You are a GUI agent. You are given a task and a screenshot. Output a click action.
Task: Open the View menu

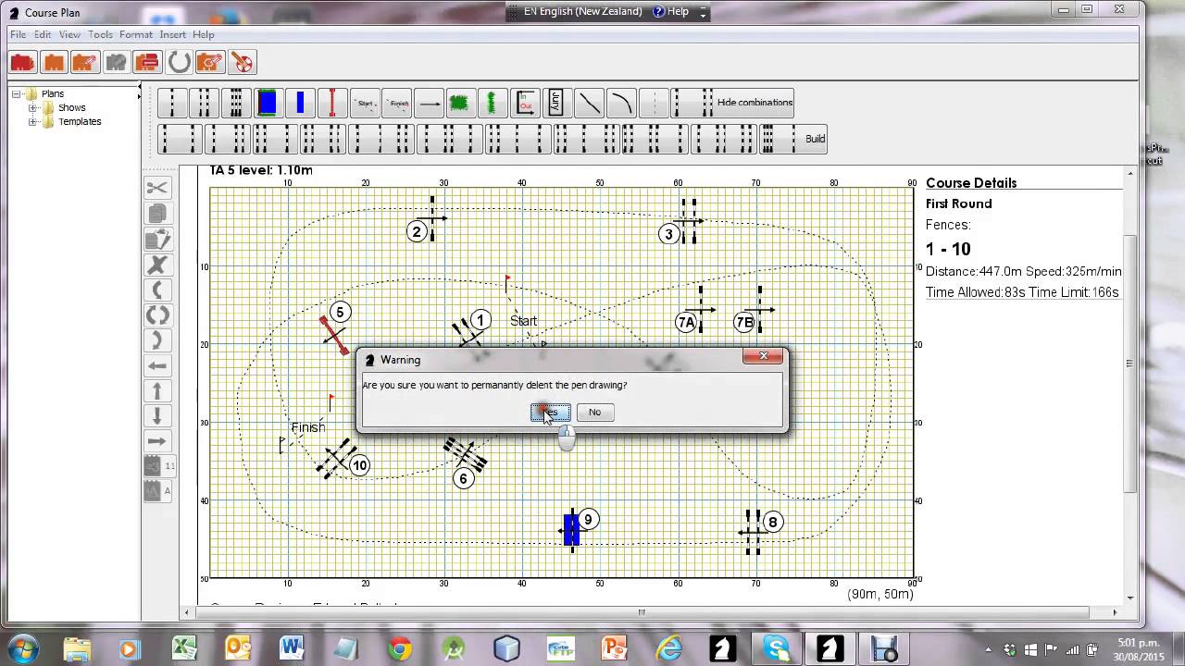(x=70, y=34)
